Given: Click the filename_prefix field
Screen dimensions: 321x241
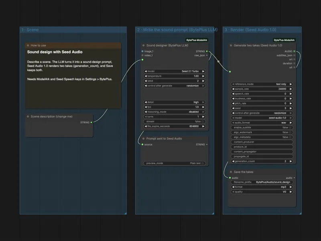Looking at the screenshot, I should [262, 182].
